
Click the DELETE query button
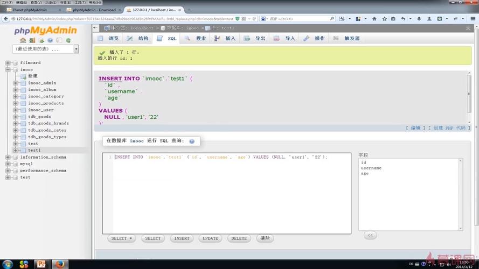[x=239, y=238]
